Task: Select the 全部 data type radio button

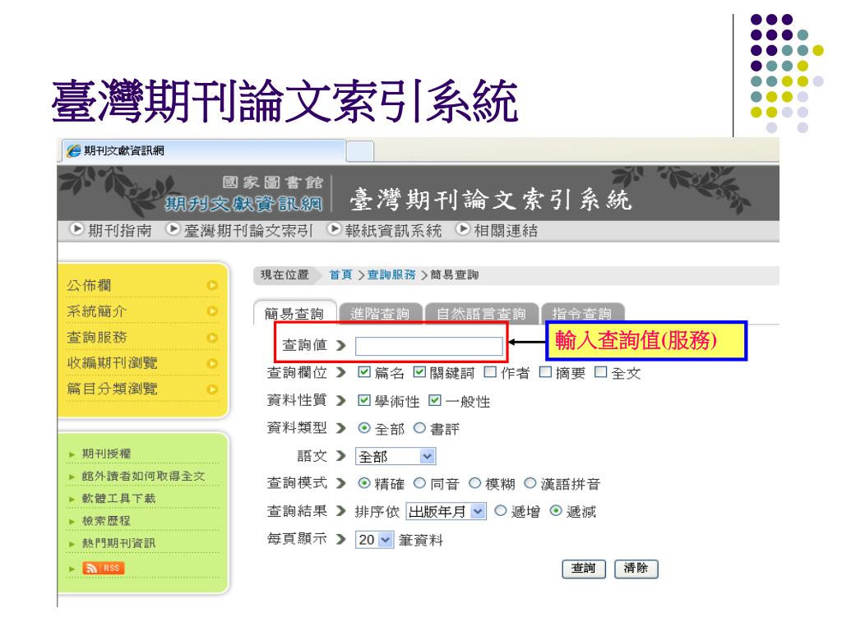Action: (x=364, y=428)
